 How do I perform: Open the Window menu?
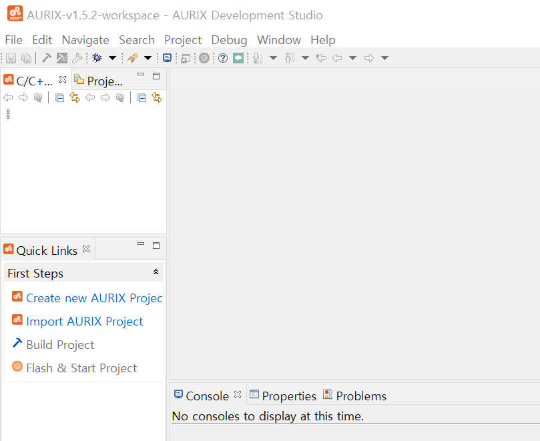pos(279,40)
